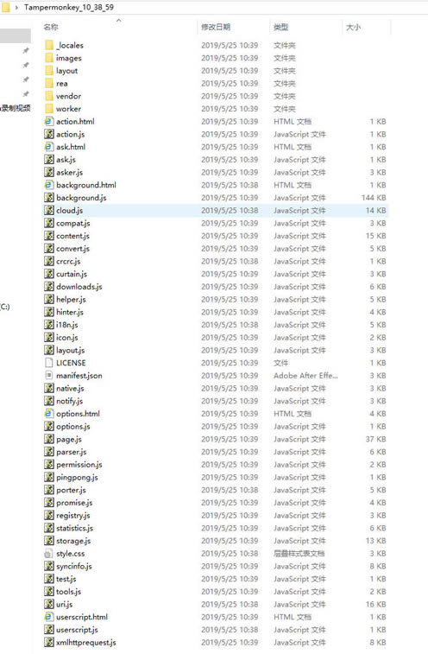Select the compat.js file name

tap(73, 223)
